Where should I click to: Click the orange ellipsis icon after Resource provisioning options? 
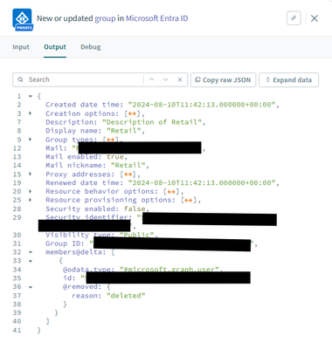189,201
